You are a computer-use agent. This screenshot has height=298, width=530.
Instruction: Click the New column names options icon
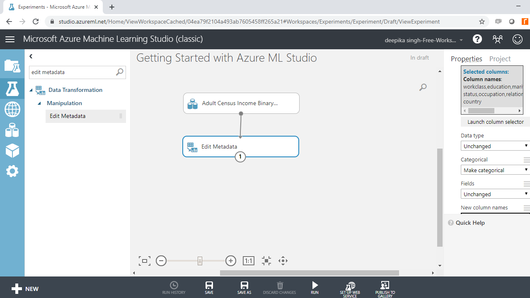tap(527, 207)
